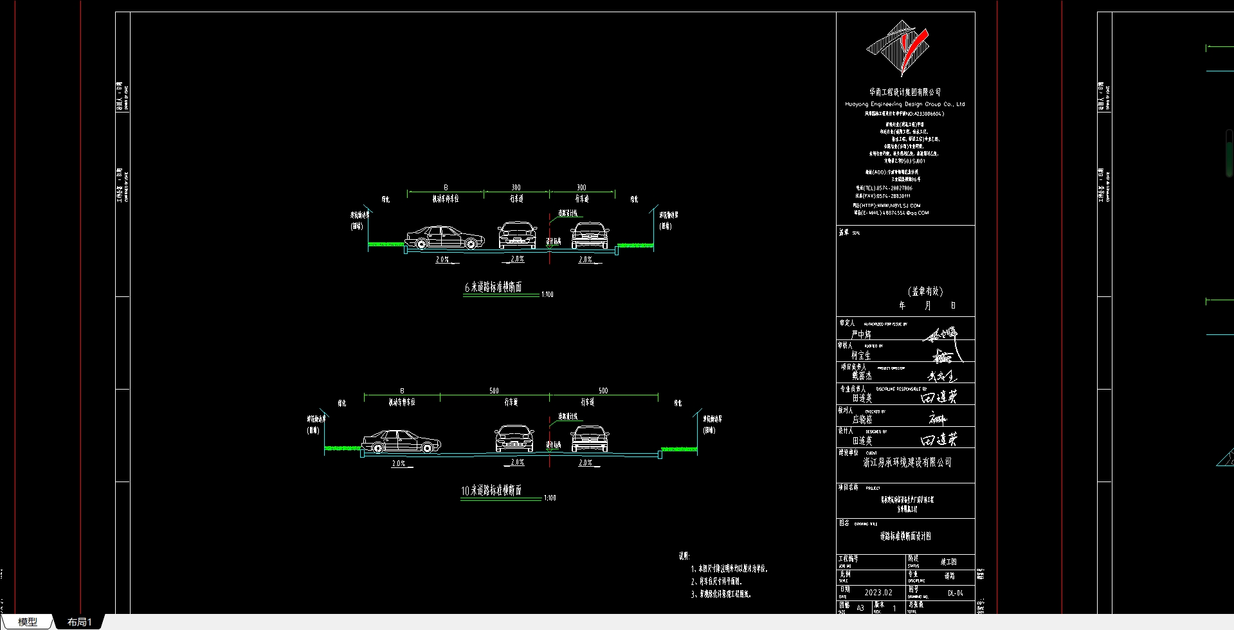Click the B dimension in 6米 section
This screenshot has height=630, width=1234.
click(446, 188)
